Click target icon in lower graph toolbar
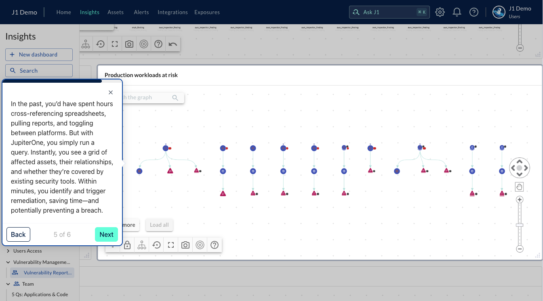This screenshot has height=301, width=543. pyautogui.click(x=200, y=245)
